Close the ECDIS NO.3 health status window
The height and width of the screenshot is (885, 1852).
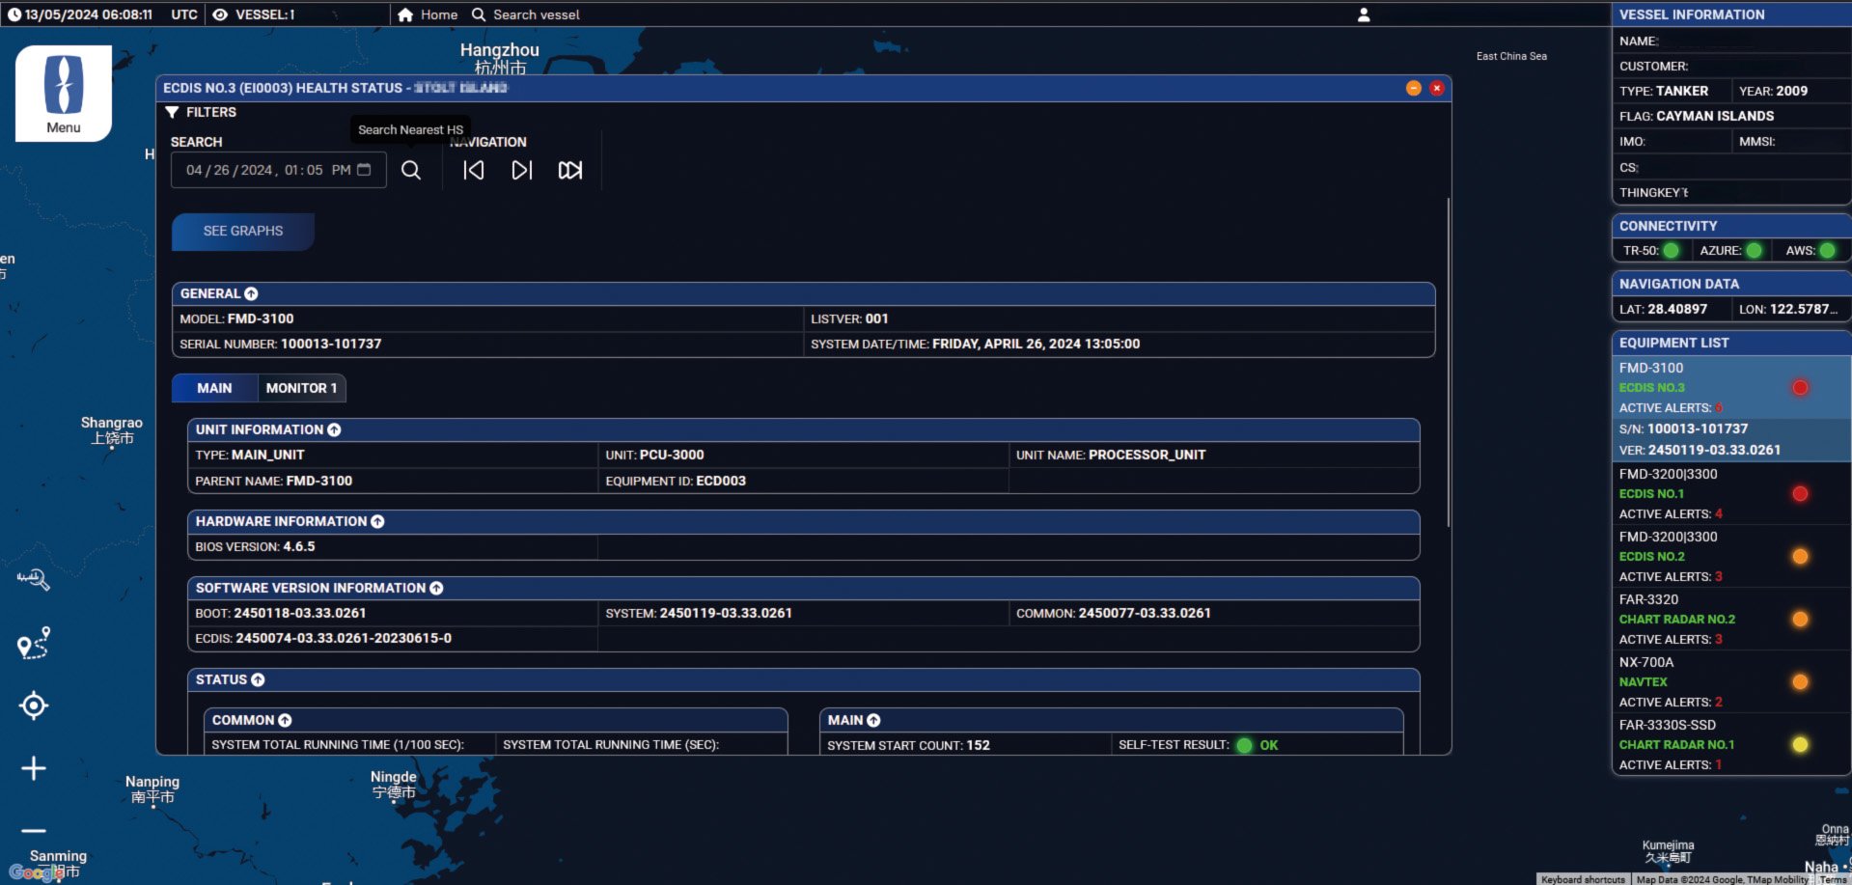tap(1437, 88)
